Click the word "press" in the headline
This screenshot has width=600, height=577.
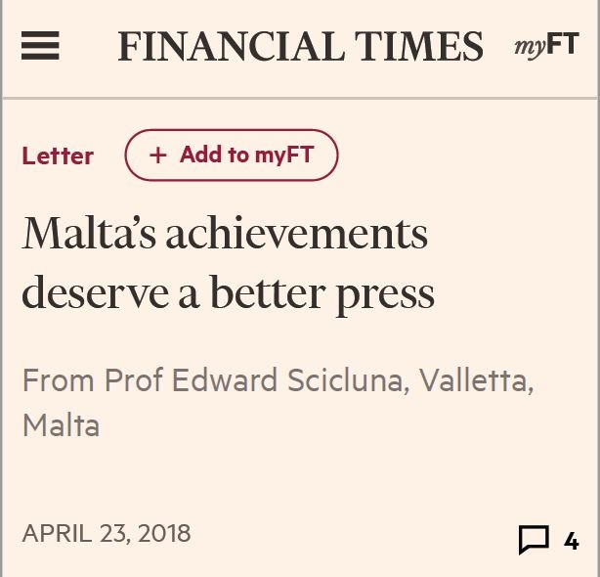(385, 295)
